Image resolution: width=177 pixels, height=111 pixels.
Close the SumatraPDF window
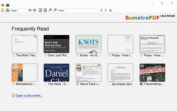pos(172,3)
